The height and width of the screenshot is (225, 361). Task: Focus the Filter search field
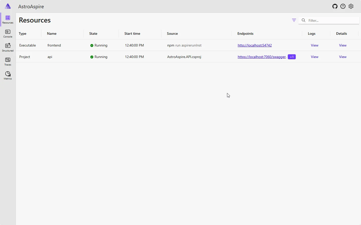pyautogui.click(x=329, y=20)
